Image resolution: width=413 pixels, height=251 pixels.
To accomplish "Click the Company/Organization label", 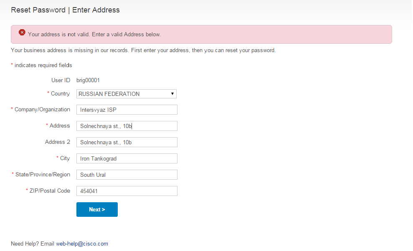I will 42,110.
